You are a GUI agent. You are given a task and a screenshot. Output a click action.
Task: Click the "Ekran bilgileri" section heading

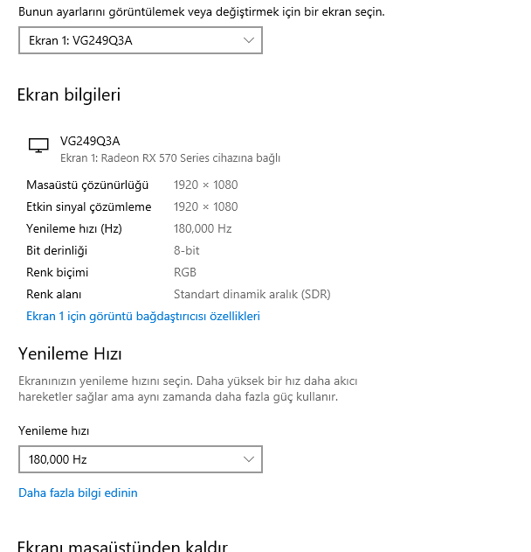coord(69,95)
